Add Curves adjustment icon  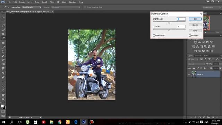(x=203, y=42)
